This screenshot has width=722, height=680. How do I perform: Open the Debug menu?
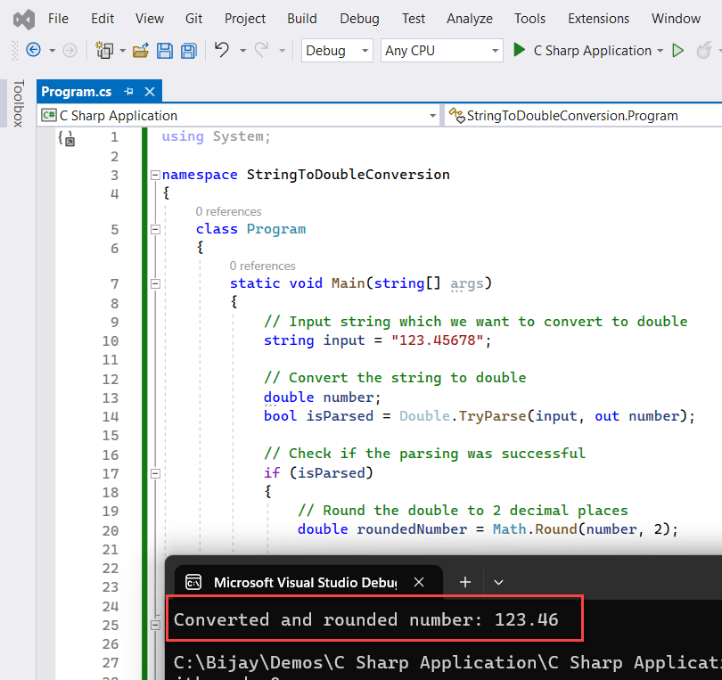pyautogui.click(x=358, y=18)
